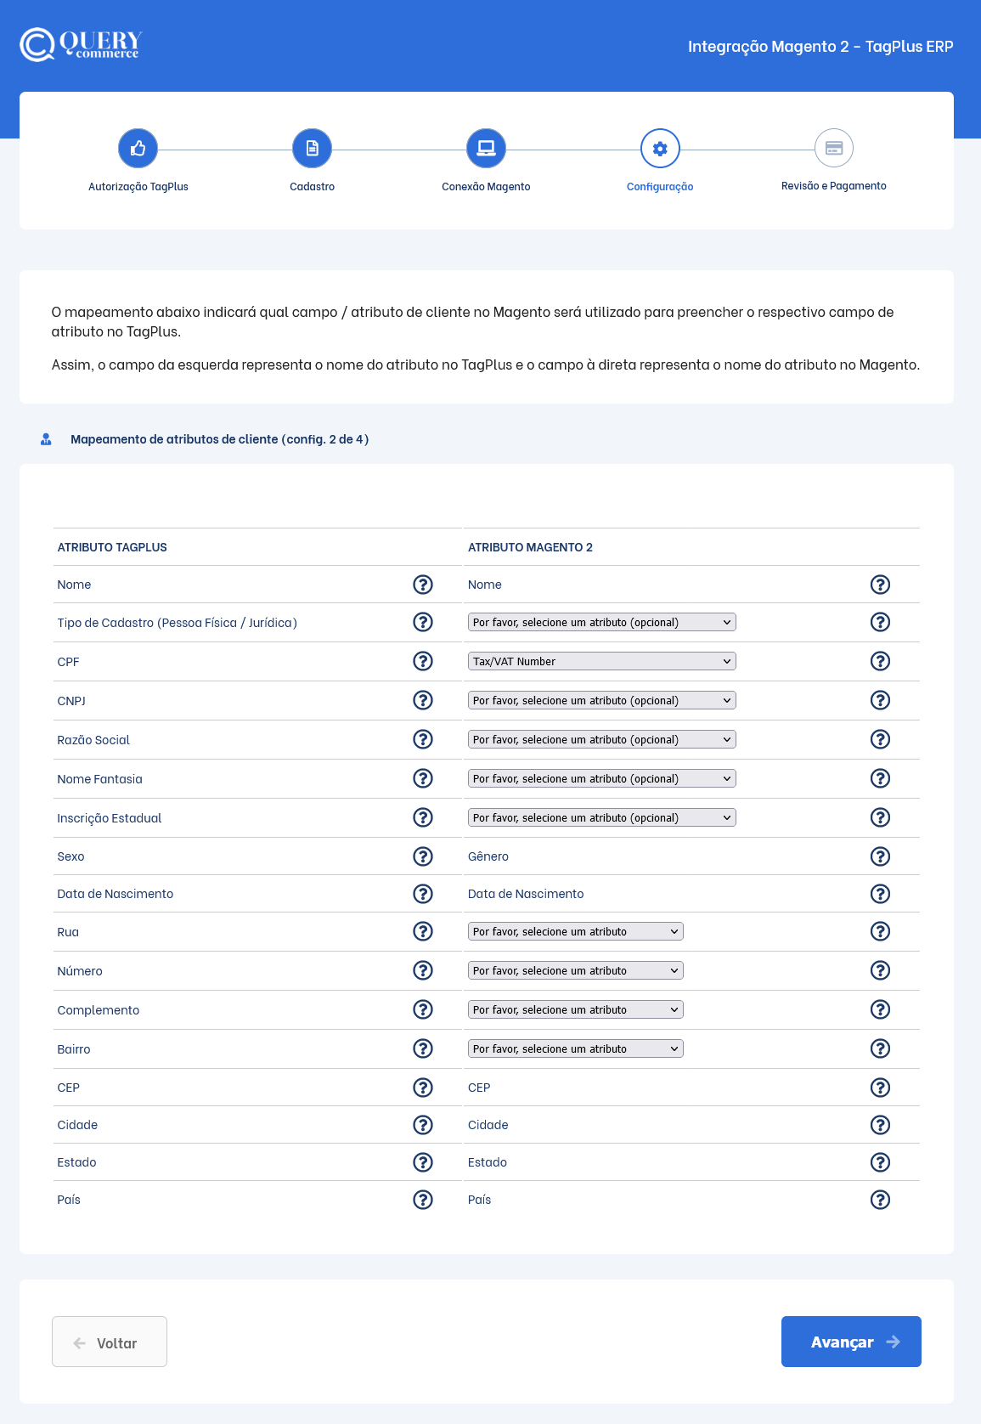Choose Magento attribute dropdown for Bairro
The height and width of the screenshot is (1424, 981).
[x=576, y=1048]
